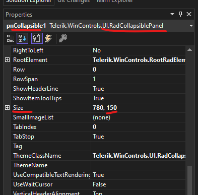The image size is (198, 195).
Task: Open Property Pages wrench icon
Action: 63,38
